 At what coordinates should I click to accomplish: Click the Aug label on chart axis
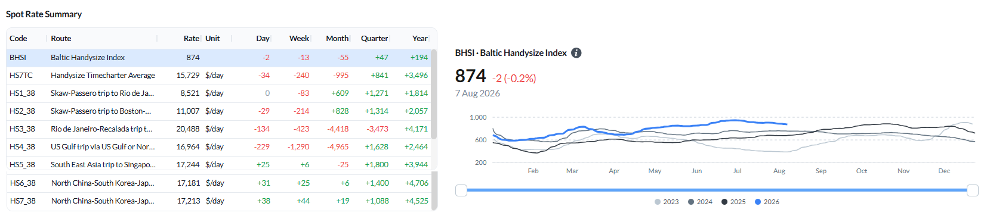(779, 171)
